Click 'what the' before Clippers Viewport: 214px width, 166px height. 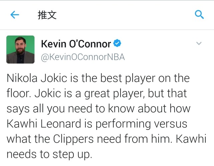(x=28, y=139)
